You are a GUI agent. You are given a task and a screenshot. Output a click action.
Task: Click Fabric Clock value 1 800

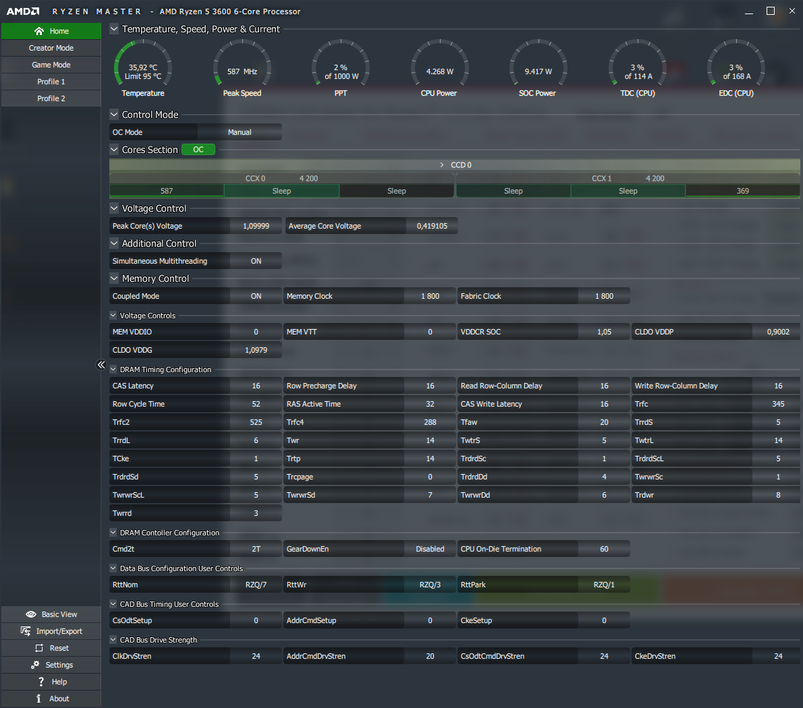605,296
